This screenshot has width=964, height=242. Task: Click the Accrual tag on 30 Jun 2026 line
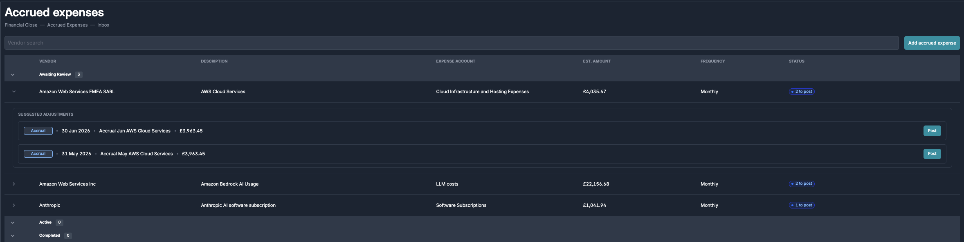pos(38,131)
